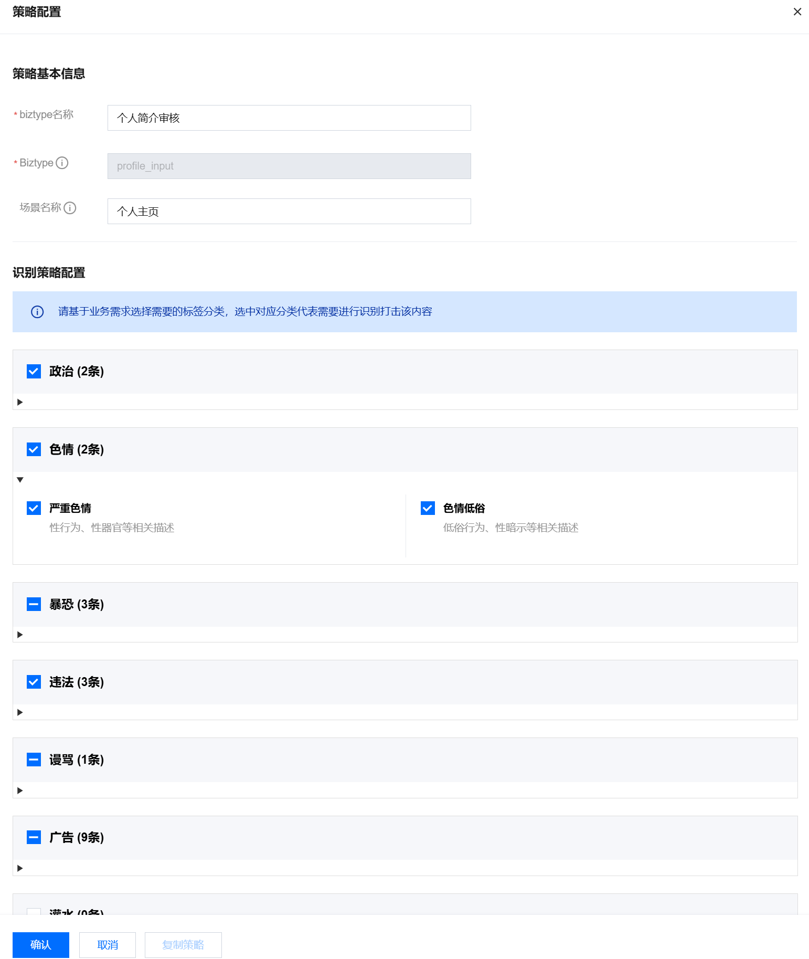Toggle the 广告 category checkbox
Viewport: 809px width, 959px height.
click(34, 837)
